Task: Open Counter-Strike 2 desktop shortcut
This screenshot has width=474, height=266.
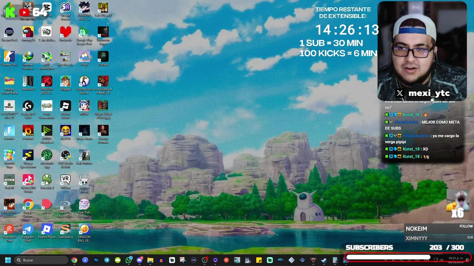Action: (x=9, y=61)
